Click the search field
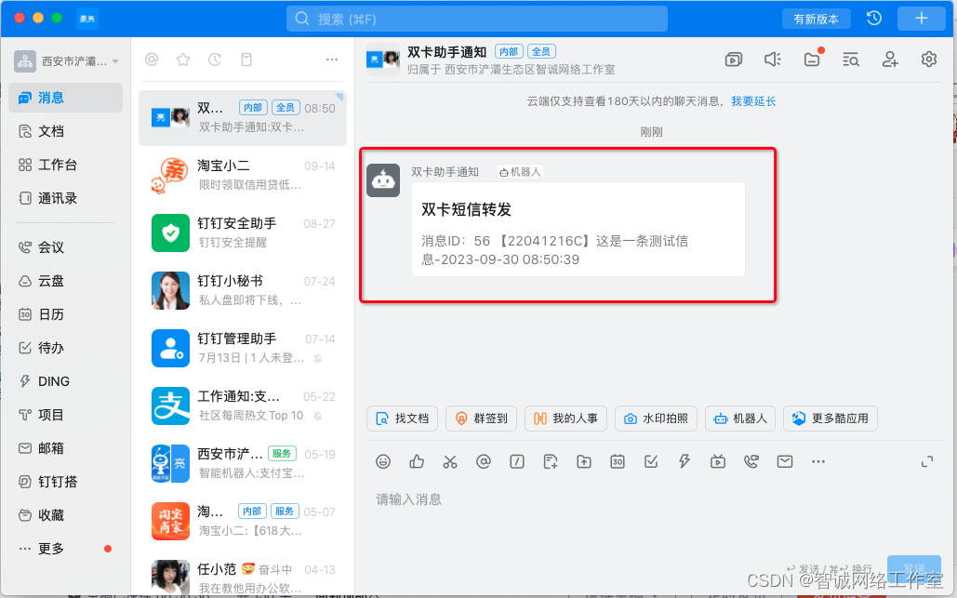 pyautogui.click(x=477, y=19)
